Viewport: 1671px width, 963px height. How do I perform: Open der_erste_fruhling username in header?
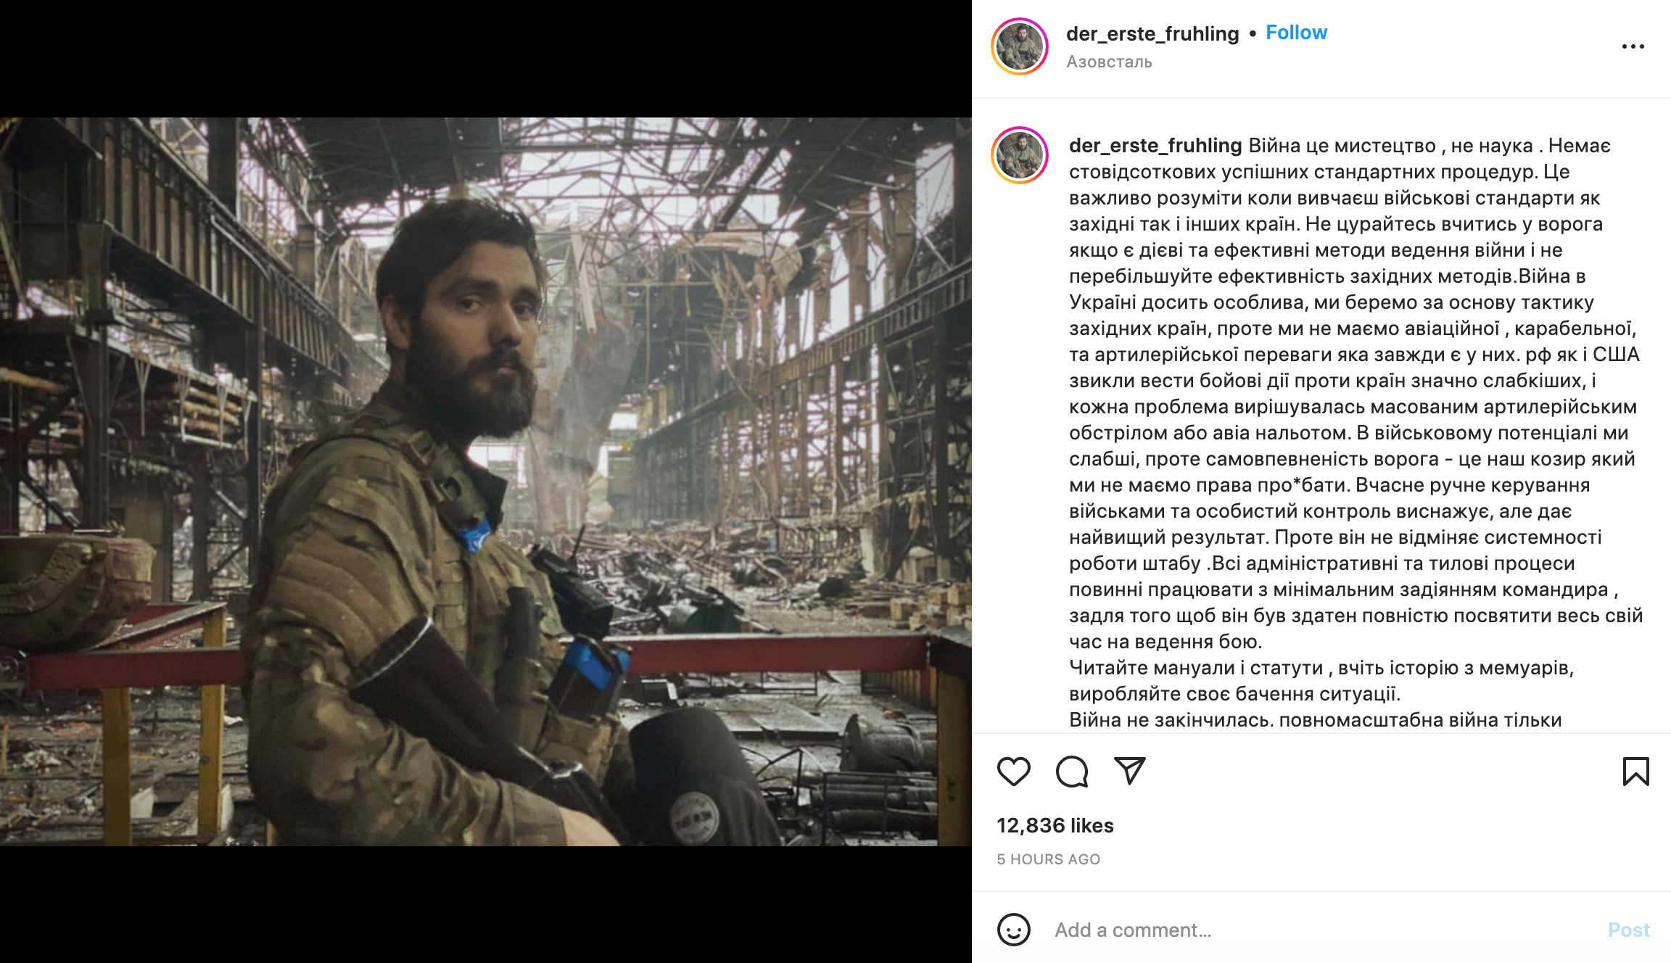[x=1152, y=33]
